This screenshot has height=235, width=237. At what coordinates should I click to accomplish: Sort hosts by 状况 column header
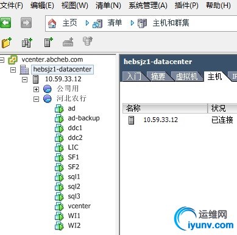[x=222, y=108]
